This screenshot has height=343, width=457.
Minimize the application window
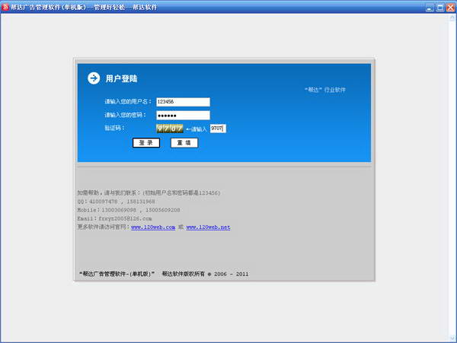point(430,8)
